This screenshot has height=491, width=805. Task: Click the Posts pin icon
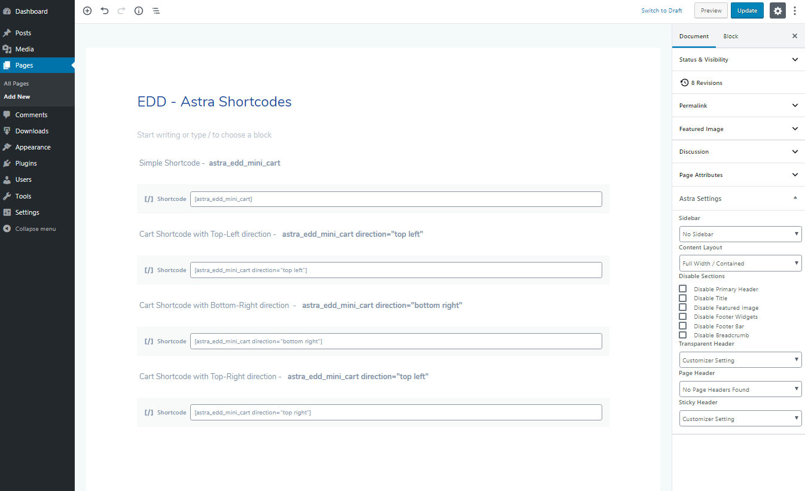click(x=7, y=33)
